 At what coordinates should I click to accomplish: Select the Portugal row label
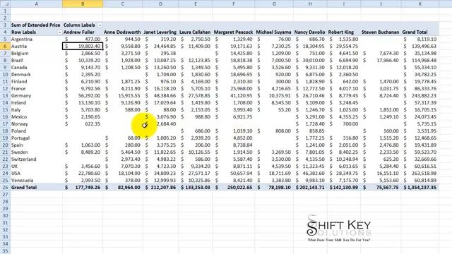(x=36, y=138)
